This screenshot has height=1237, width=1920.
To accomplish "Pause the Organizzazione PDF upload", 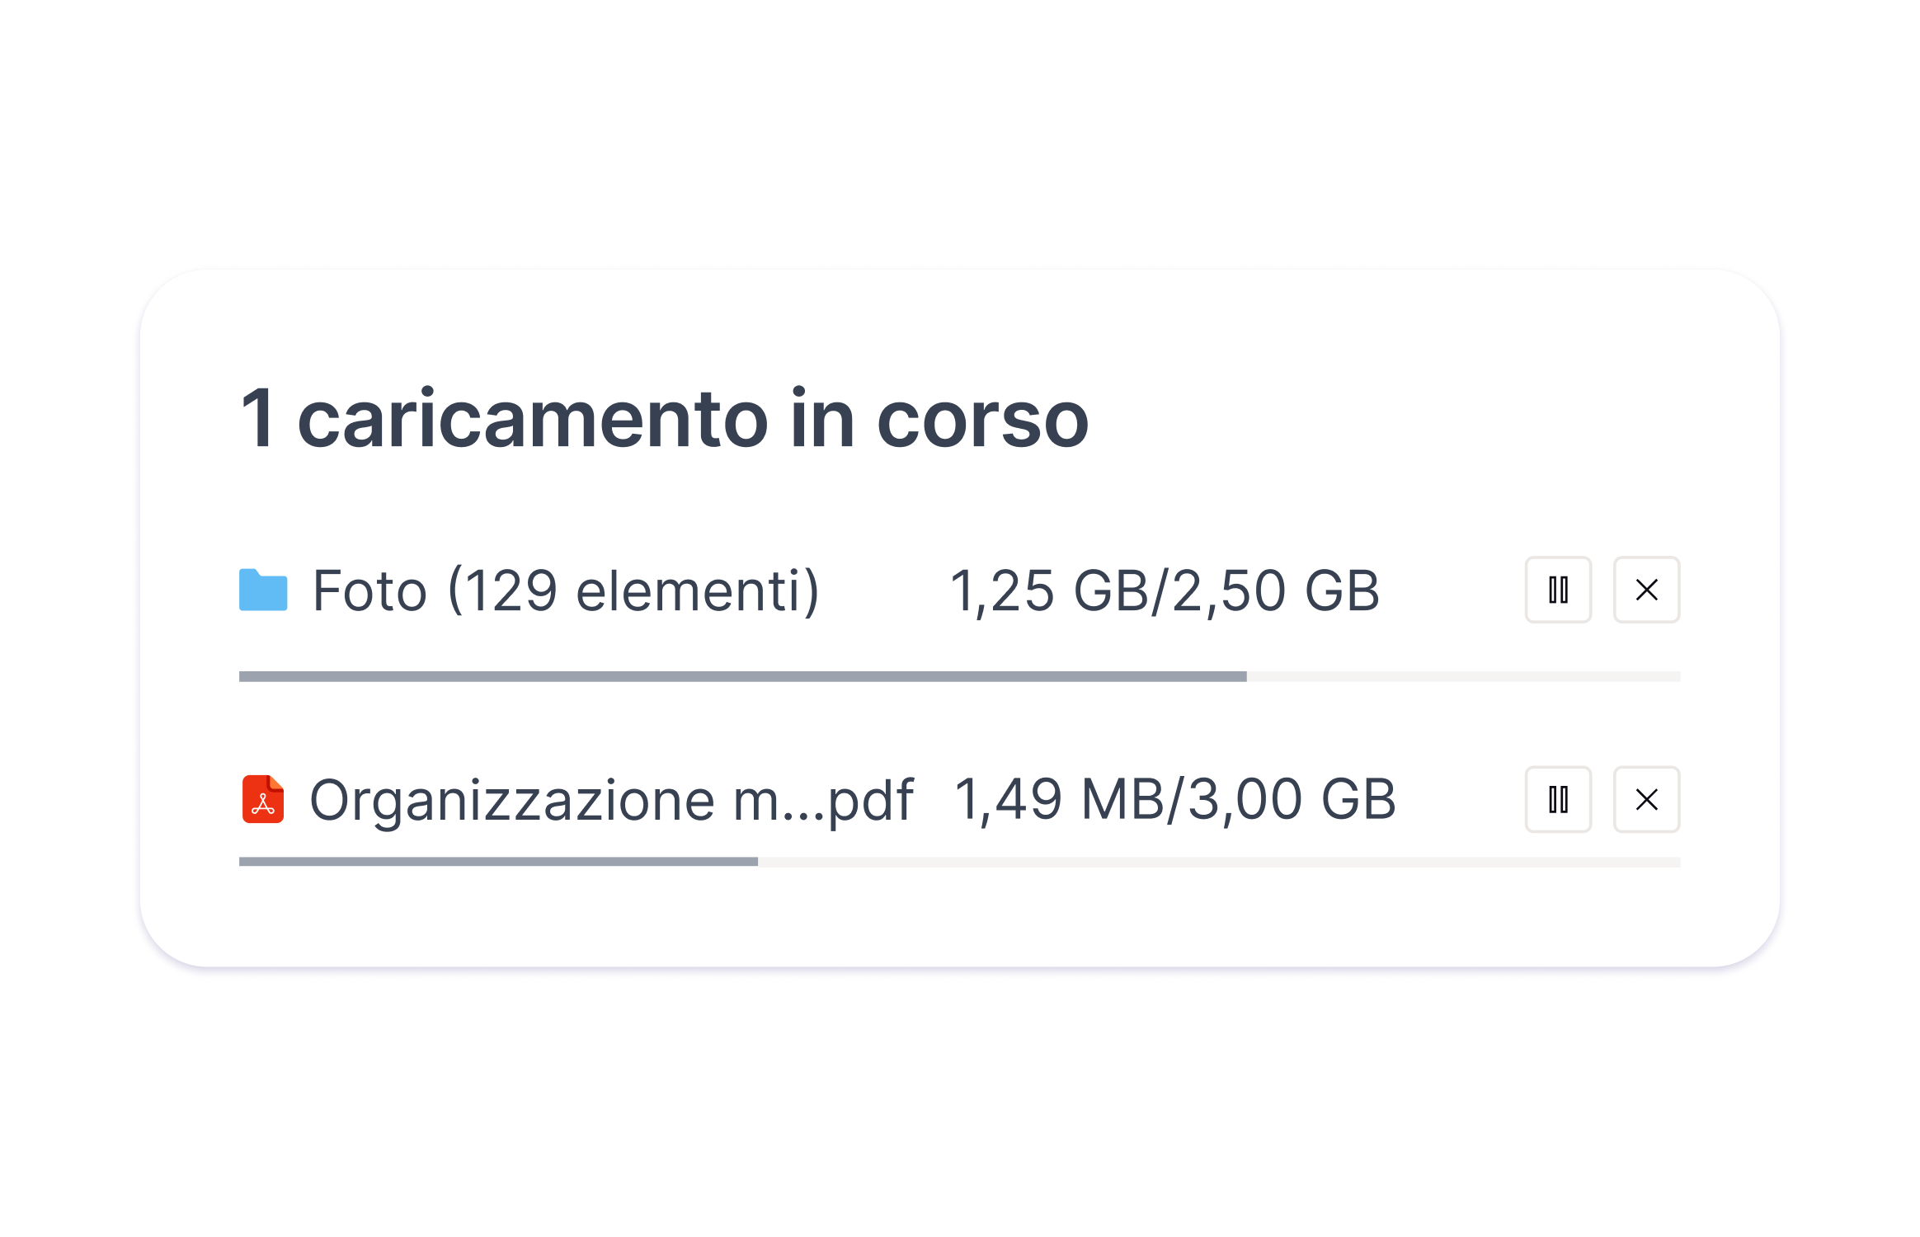I will (x=1558, y=799).
